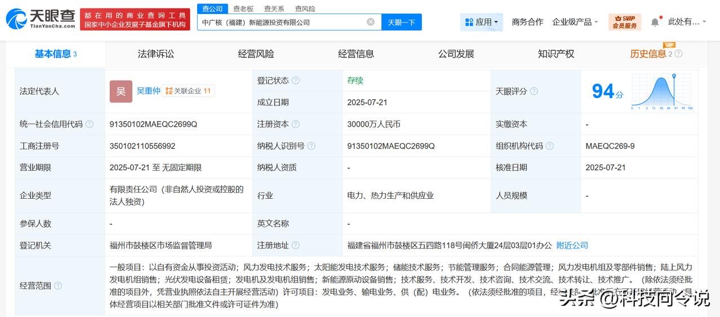Click the help icon next to 天眼评分
This screenshot has height=317, width=720.
[534, 91]
